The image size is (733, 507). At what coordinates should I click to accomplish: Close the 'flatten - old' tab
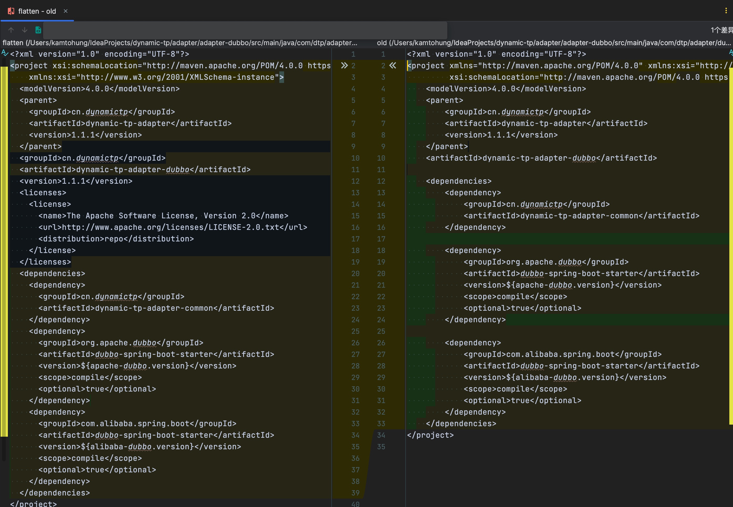click(x=66, y=11)
